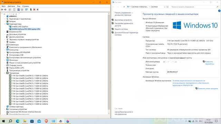Viewport: 221px width, 124px height.
Task: Collapse the Видеоадаптеры node
Action: click(x=4, y=24)
